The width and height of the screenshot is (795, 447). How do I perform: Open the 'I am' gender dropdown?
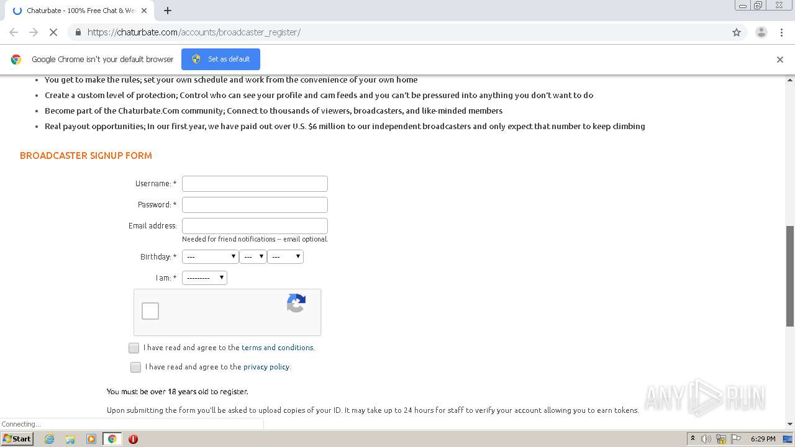click(204, 278)
